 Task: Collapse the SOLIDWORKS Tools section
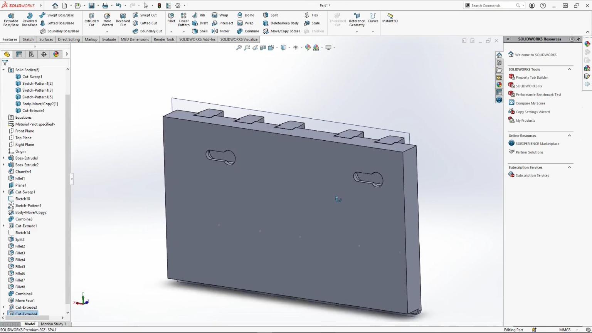pos(570,69)
